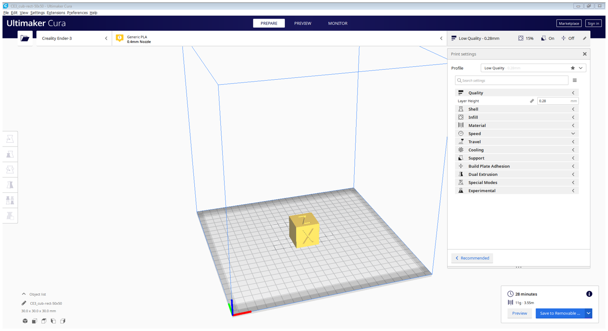Click the Cura app icon in title bar
Image resolution: width=608 pixels, height=331 pixels.
[x=6, y=6]
